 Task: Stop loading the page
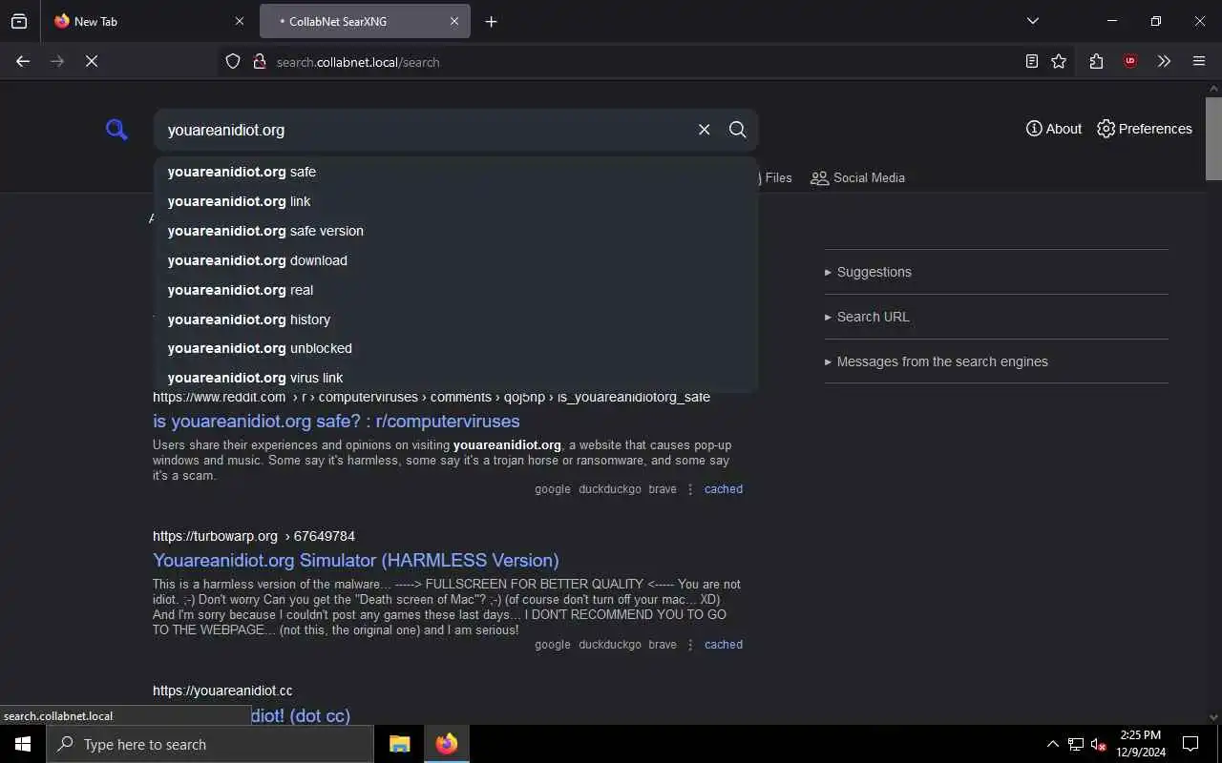coord(92,61)
